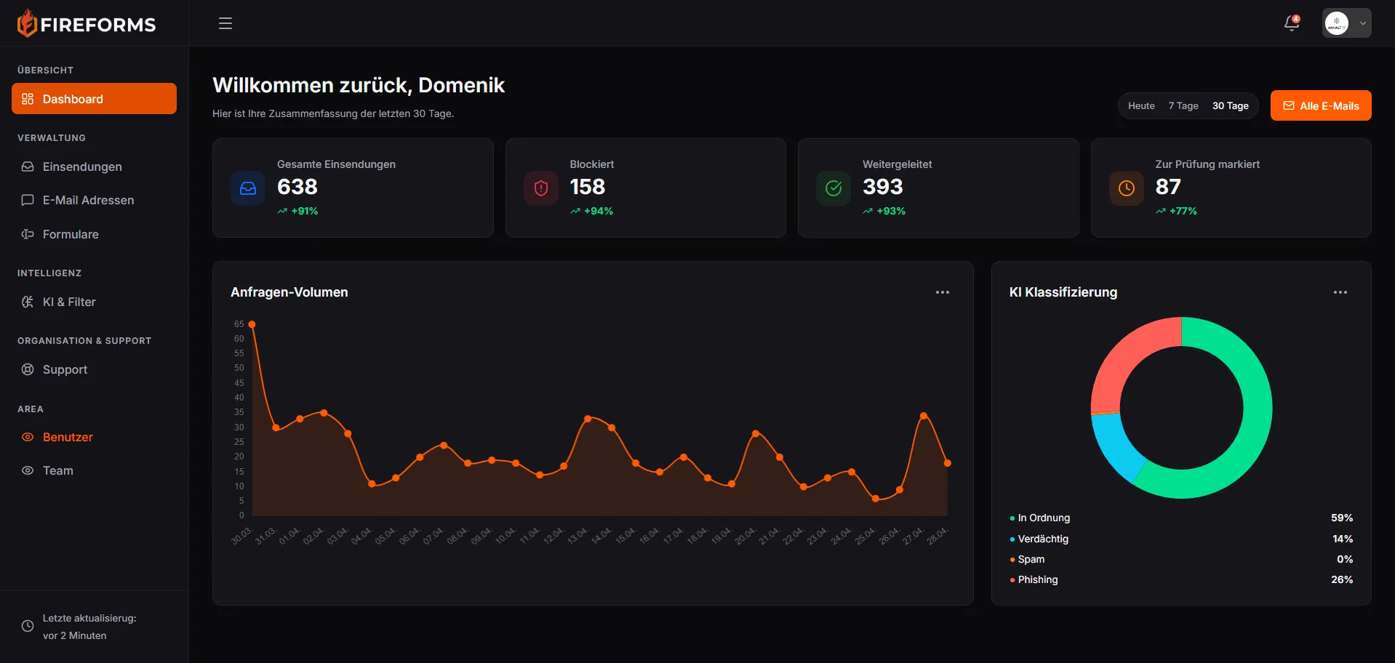The image size is (1395, 663).
Task: Open the Dashboard sidebar item
Action: point(94,99)
